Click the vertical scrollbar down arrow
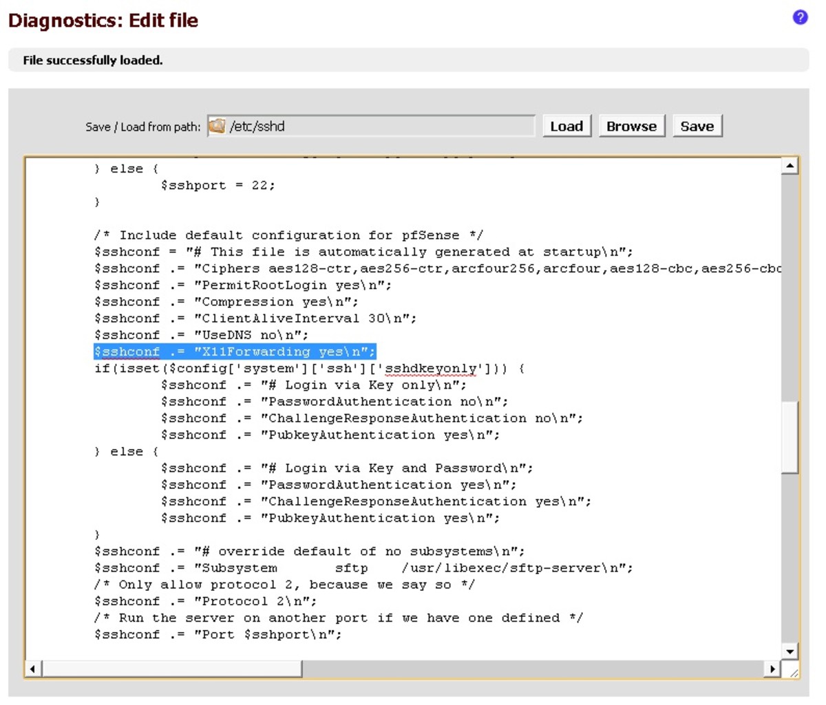826x705 pixels. [790, 651]
